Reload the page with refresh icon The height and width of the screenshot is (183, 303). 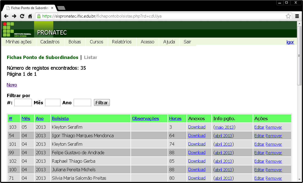[x=22, y=16]
